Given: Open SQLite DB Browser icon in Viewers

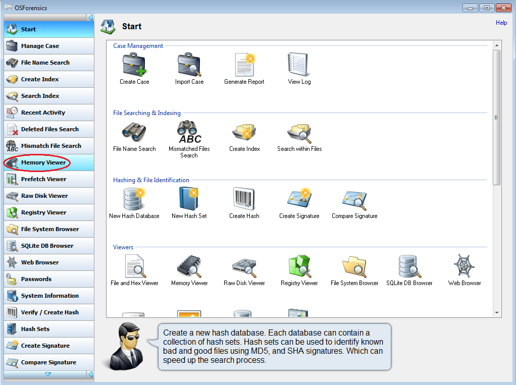Looking at the screenshot, I should coord(409,266).
